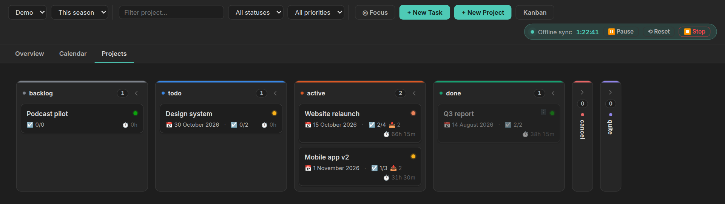Click Website relaunch orange priority dot
The image size is (725, 204).
[x=413, y=113]
